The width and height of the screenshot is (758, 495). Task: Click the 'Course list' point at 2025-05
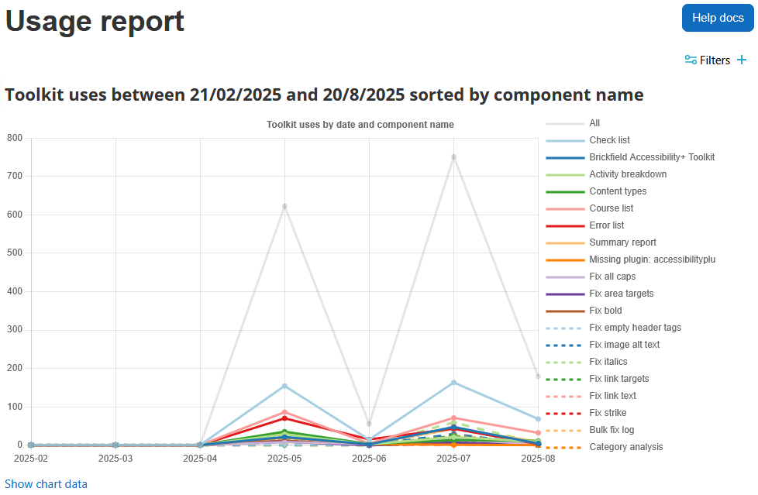pyautogui.click(x=284, y=412)
